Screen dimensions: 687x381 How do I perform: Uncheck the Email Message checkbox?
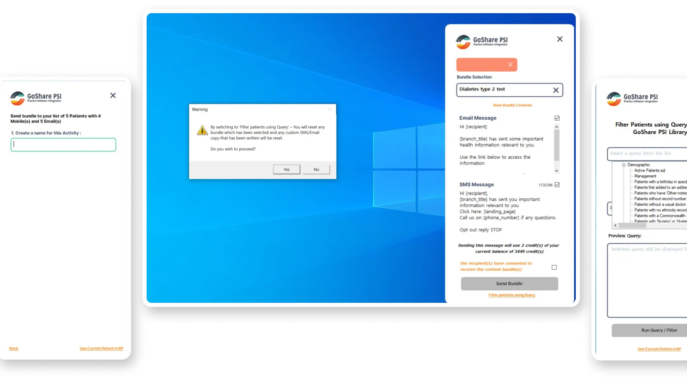click(x=557, y=118)
